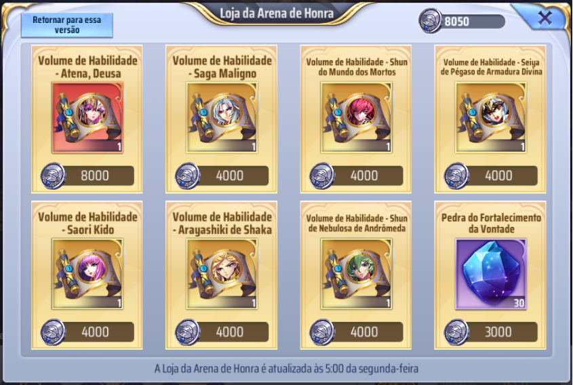573x385 pixels.
Task: Select the Saori Kido skill volume icon
Action: 87,274
